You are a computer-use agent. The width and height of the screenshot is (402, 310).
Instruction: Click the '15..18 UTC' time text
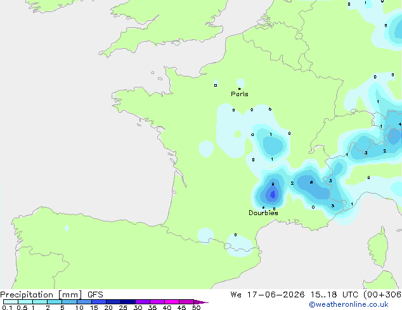click(334, 295)
